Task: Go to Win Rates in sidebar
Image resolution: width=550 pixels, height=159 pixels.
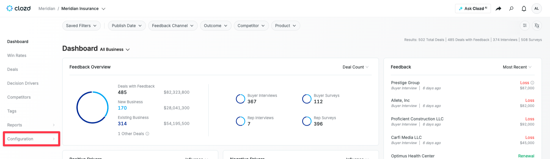Action: click(x=17, y=56)
